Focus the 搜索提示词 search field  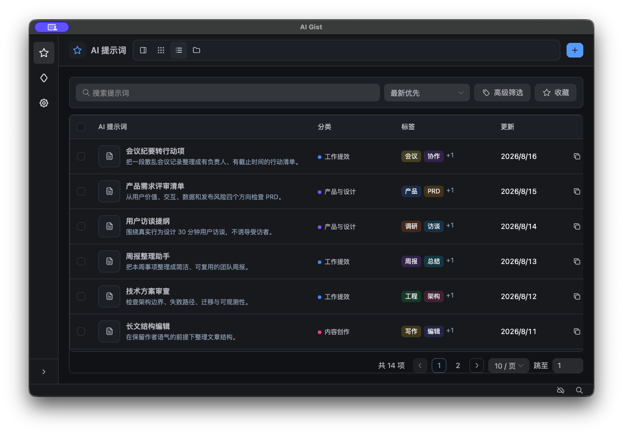(x=228, y=93)
